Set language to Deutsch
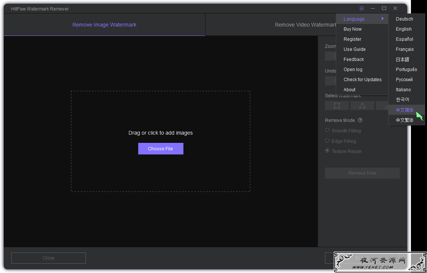The height and width of the screenshot is (273, 427). coord(406,19)
